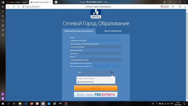Click the Забайкальский край region field
The image size is (188, 106).
tap(96, 40)
